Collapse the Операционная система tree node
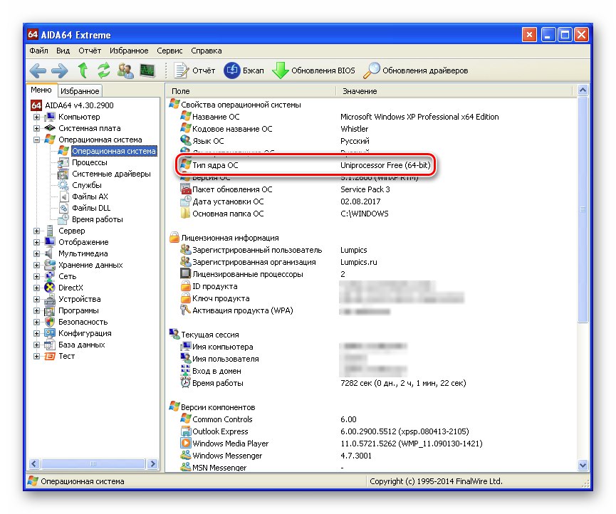Viewport: 616px width, 514px height. coord(36,140)
